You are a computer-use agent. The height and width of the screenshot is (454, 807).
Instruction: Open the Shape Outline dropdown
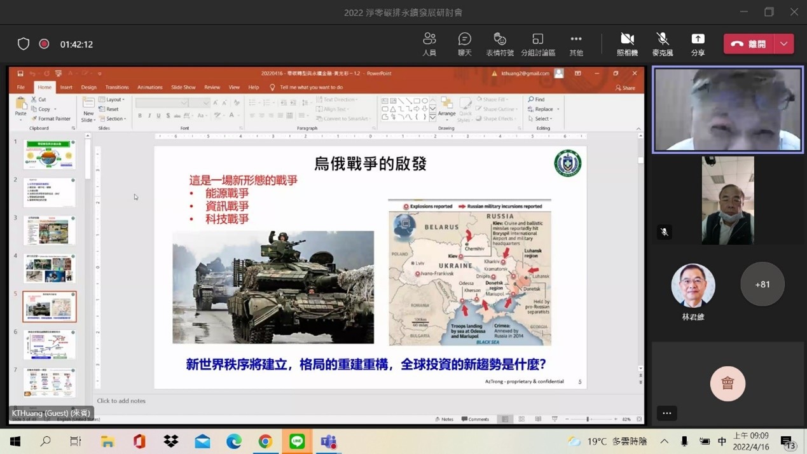tap(496, 109)
